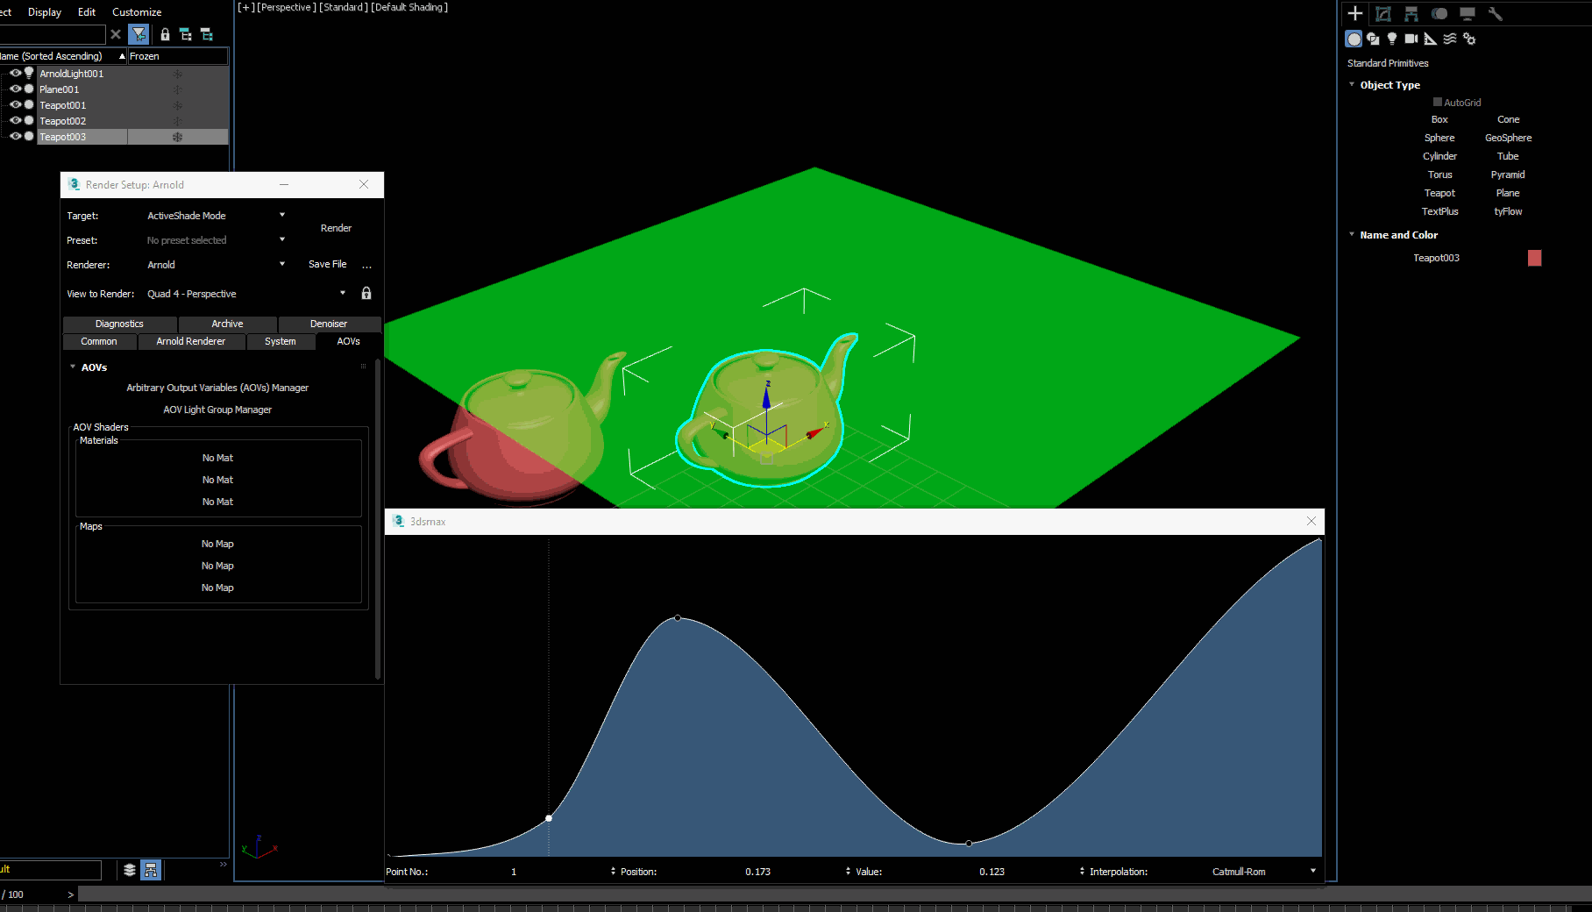Open the Renderer Arnold dropdown
The image size is (1592, 912).
216,264
